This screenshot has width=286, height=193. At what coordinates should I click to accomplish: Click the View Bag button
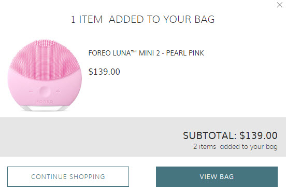[x=217, y=176]
